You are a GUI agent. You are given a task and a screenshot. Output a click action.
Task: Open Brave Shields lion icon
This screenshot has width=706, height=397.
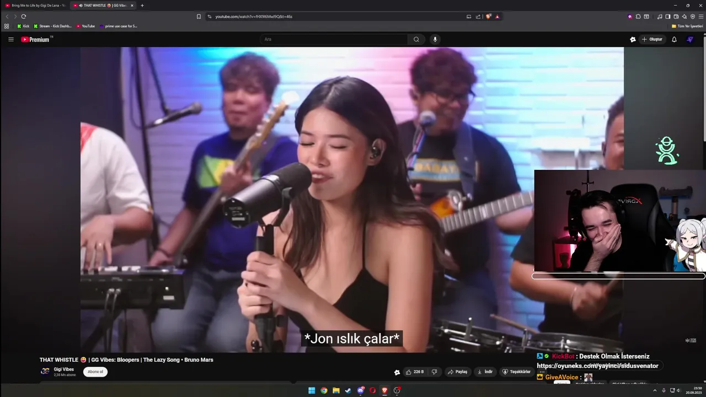tap(488, 17)
